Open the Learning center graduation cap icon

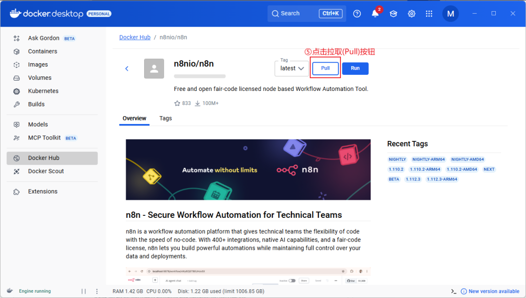tap(394, 14)
